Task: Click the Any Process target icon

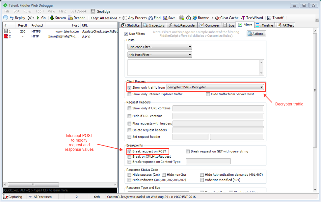Action: [125, 18]
